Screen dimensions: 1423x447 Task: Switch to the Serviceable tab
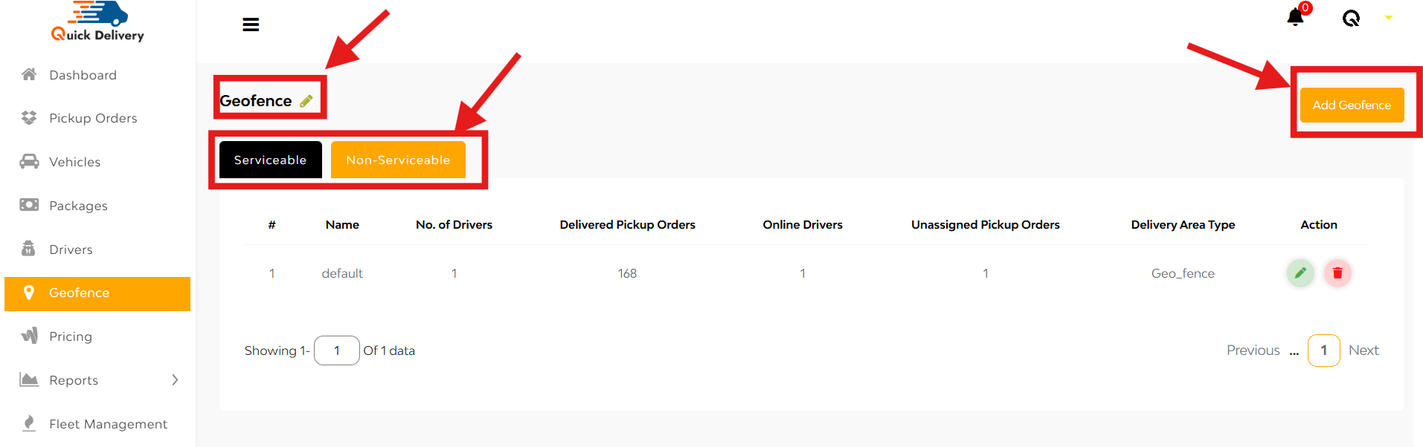(x=270, y=160)
